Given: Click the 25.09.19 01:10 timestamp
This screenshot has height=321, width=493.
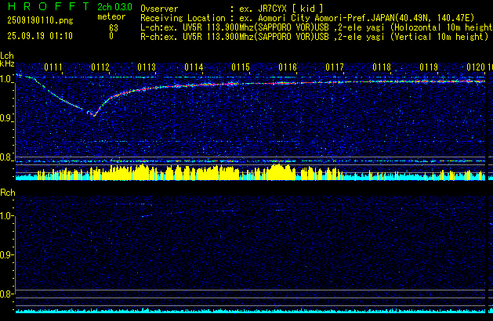Looking at the screenshot, I should click(x=39, y=36).
